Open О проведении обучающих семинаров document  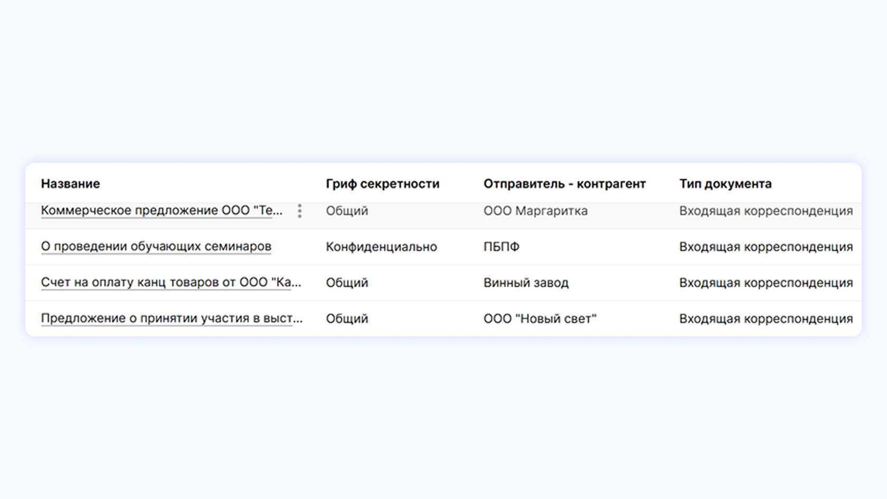[156, 247]
